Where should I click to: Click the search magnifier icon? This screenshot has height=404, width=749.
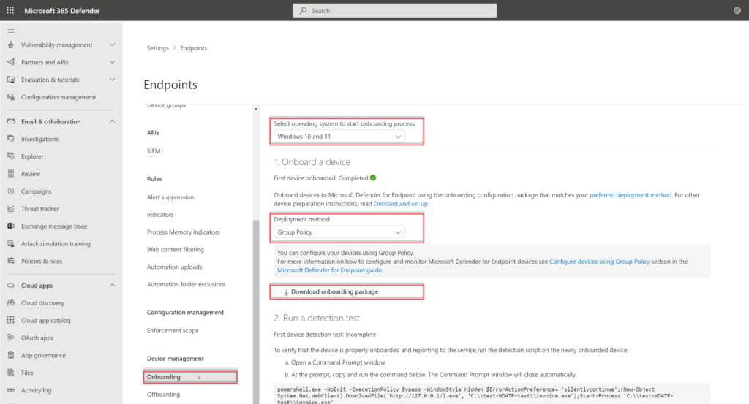click(304, 10)
